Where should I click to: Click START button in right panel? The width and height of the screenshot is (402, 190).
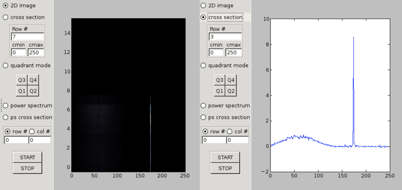[225, 157]
